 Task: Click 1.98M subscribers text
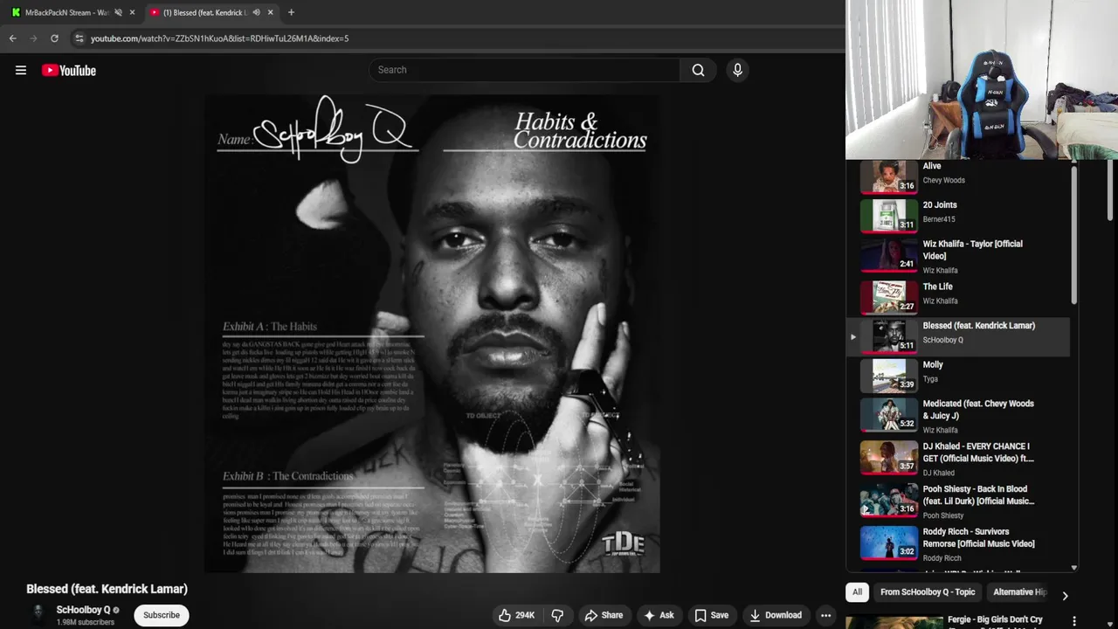pyautogui.click(x=86, y=623)
